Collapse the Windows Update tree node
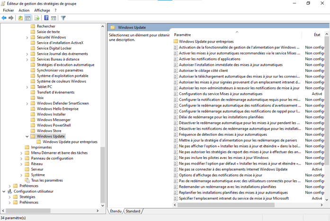This screenshot has width=330, height=221. 27,136
